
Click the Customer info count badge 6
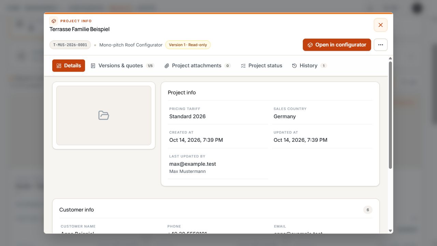(368, 210)
